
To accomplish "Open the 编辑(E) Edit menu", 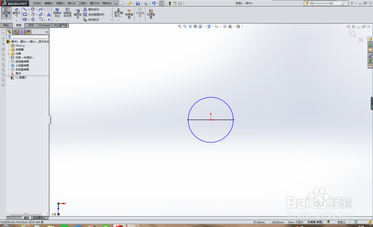I will (x=48, y=3).
